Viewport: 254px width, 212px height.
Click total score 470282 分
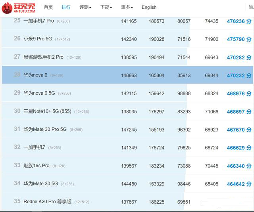pyautogui.click(x=239, y=57)
